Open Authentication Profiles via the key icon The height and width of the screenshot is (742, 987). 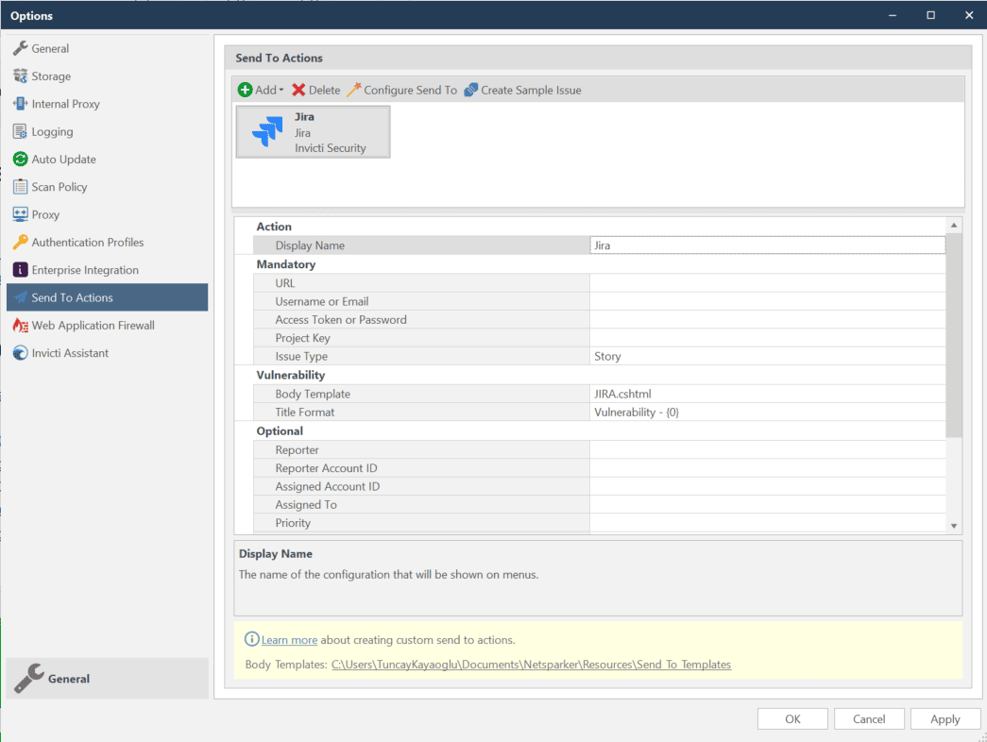point(19,242)
